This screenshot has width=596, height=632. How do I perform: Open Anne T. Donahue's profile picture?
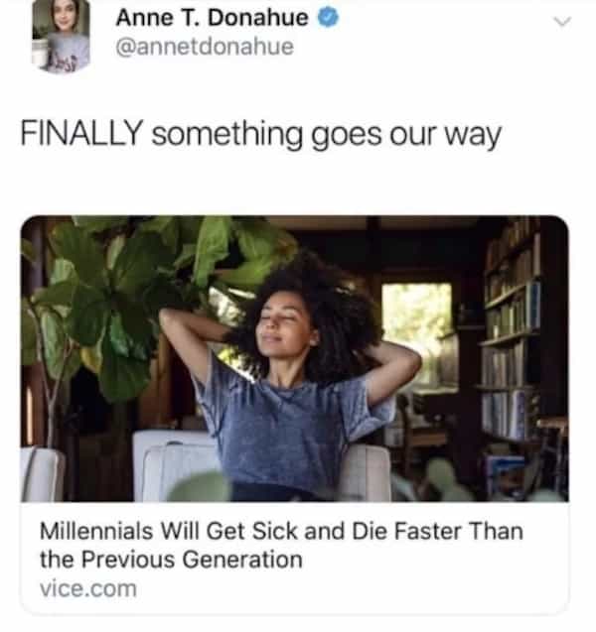pos(61,35)
